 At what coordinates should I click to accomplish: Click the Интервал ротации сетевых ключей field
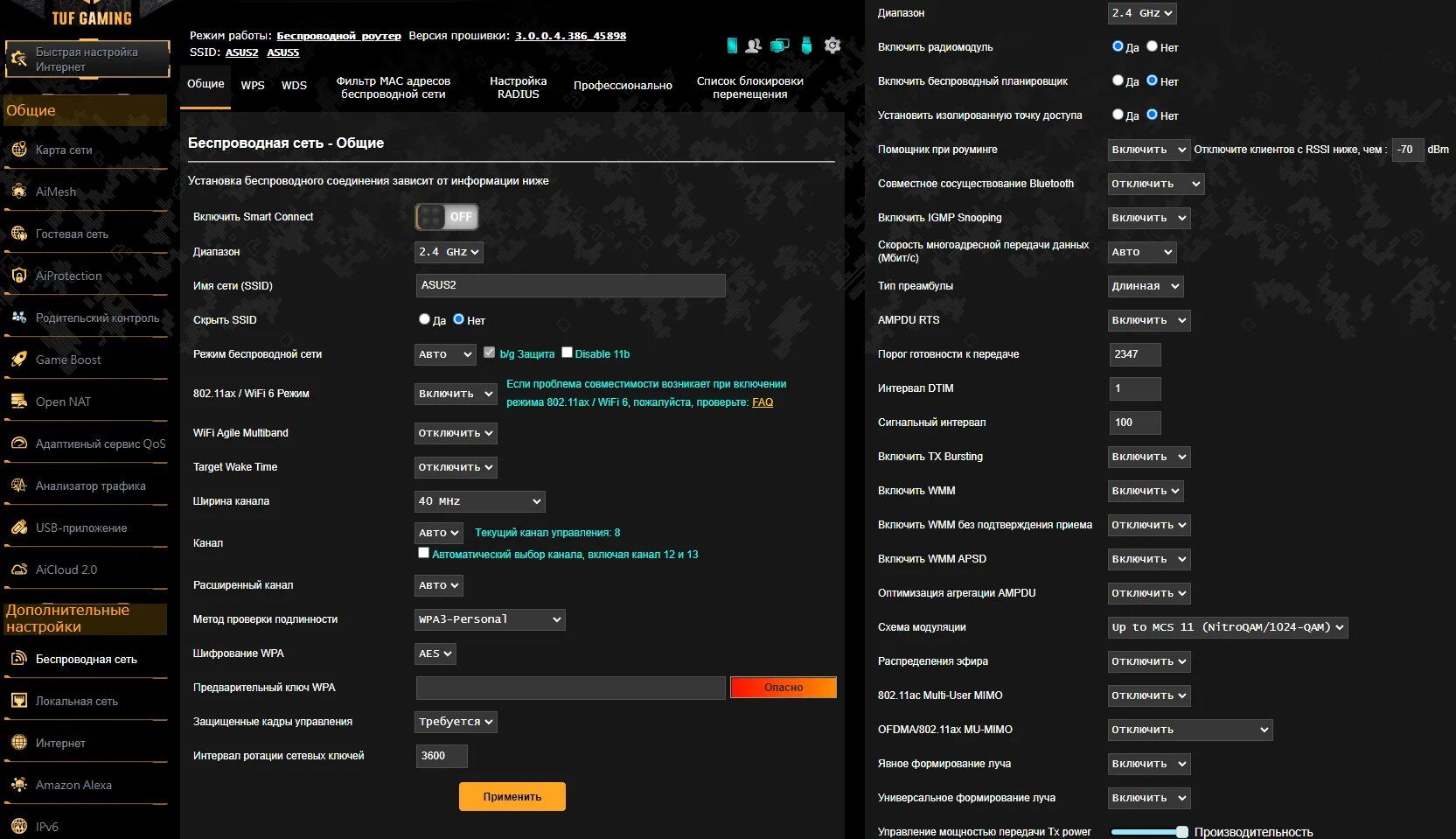(442, 756)
